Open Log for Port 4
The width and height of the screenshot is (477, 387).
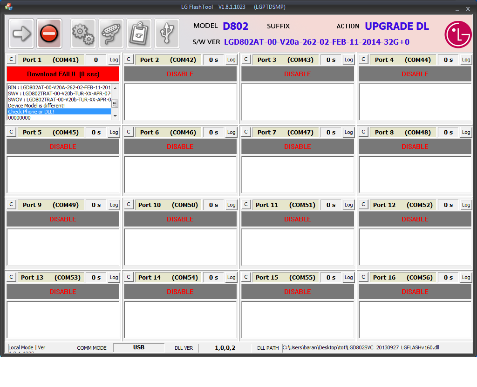coord(466,60)
